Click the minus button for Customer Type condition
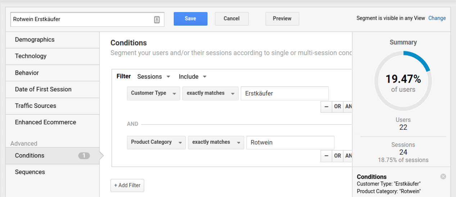The width and height of the screenshot is (456, 197). click(326, 107)
